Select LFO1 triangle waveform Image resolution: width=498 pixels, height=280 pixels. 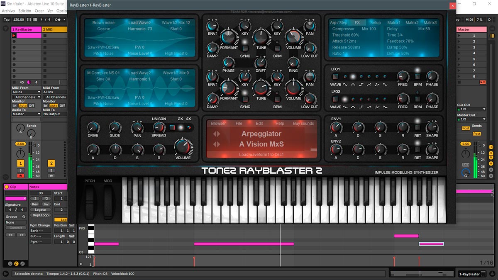pos(353,77)
